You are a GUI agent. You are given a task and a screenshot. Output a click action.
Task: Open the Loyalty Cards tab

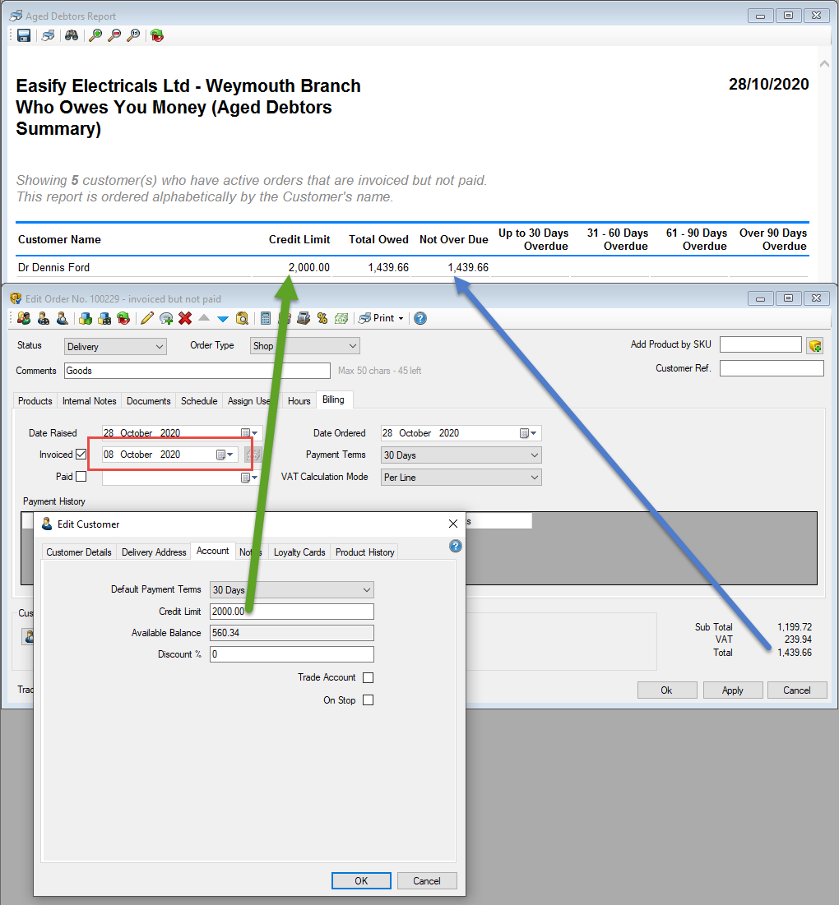pyautogui.click(x=299, y=552)
